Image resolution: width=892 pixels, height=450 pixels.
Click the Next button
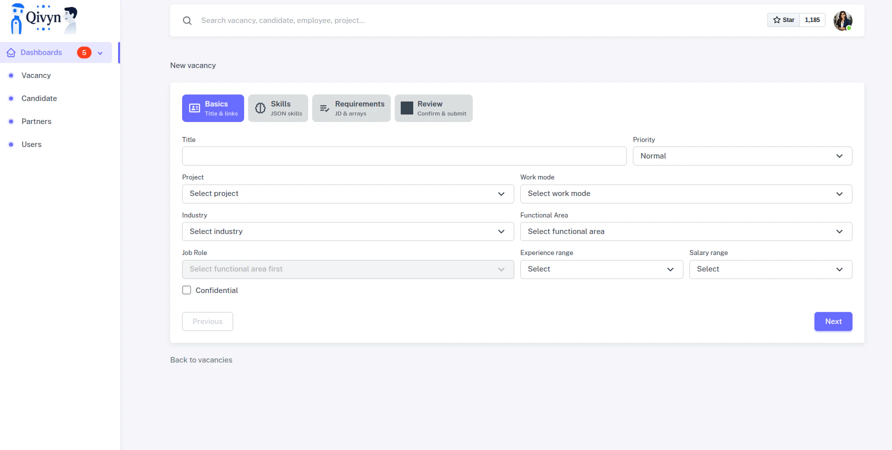coord(833,321)
